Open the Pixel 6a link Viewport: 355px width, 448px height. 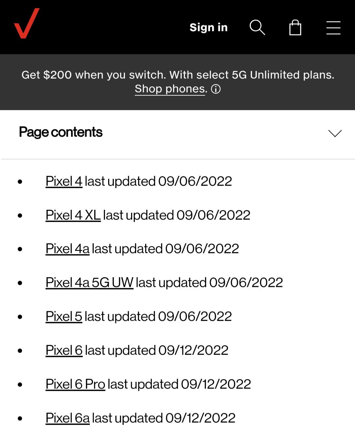click(x=67, y=418)
